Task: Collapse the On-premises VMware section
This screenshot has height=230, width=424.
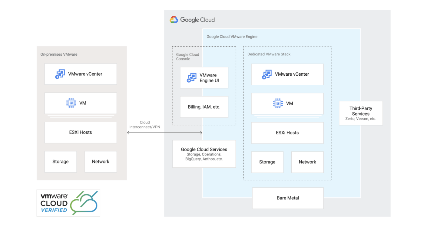Action: point(59,54)
